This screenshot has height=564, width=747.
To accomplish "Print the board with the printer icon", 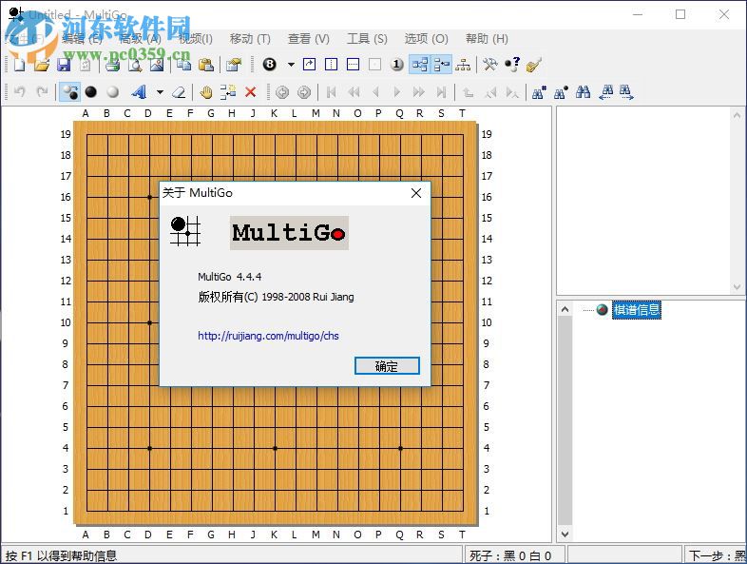I will tap(112, 65).
